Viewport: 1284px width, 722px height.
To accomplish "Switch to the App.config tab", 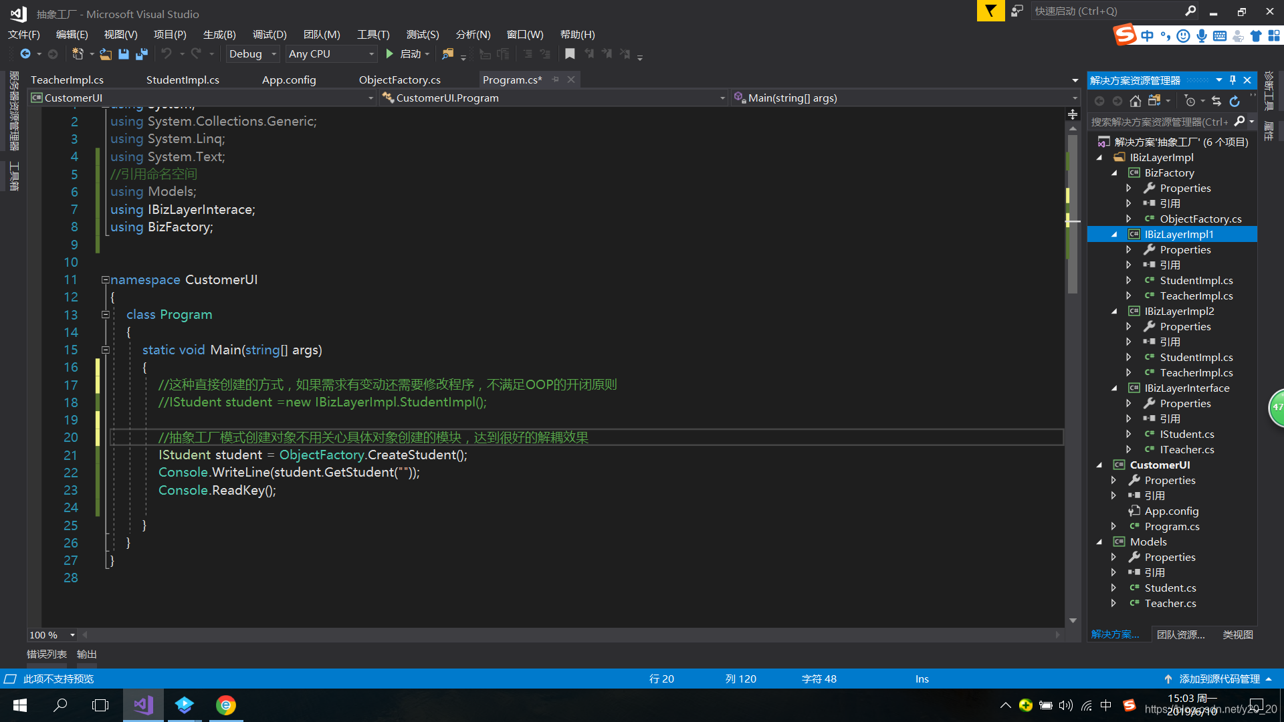I will tap(289, 80).
